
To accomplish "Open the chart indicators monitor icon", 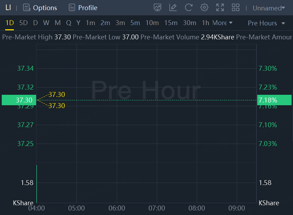I will point(157,7).
